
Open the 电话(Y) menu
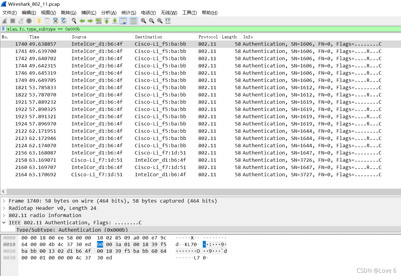tap(148, 13)
